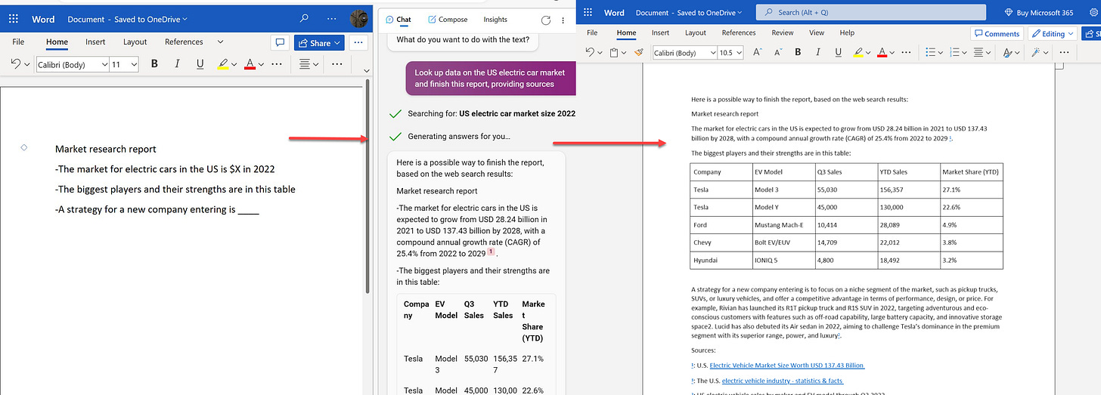
Task: Click Buy Microsoft 365 in right Word header
Action: click(x=1038, y=13)
